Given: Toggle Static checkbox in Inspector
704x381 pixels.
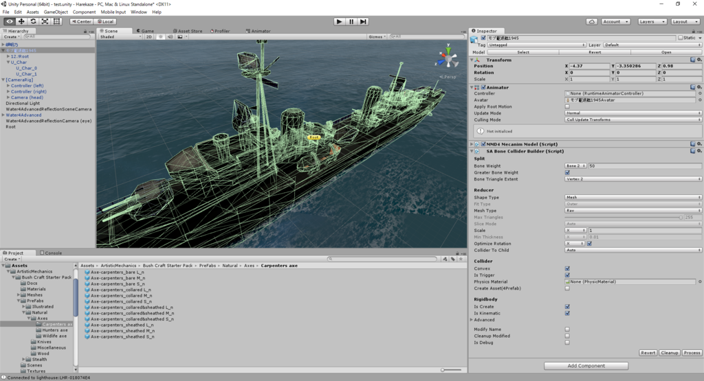Looking at the screenshot, I should pos(680,38).
